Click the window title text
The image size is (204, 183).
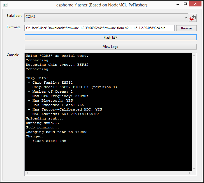(x=102, y=5)
